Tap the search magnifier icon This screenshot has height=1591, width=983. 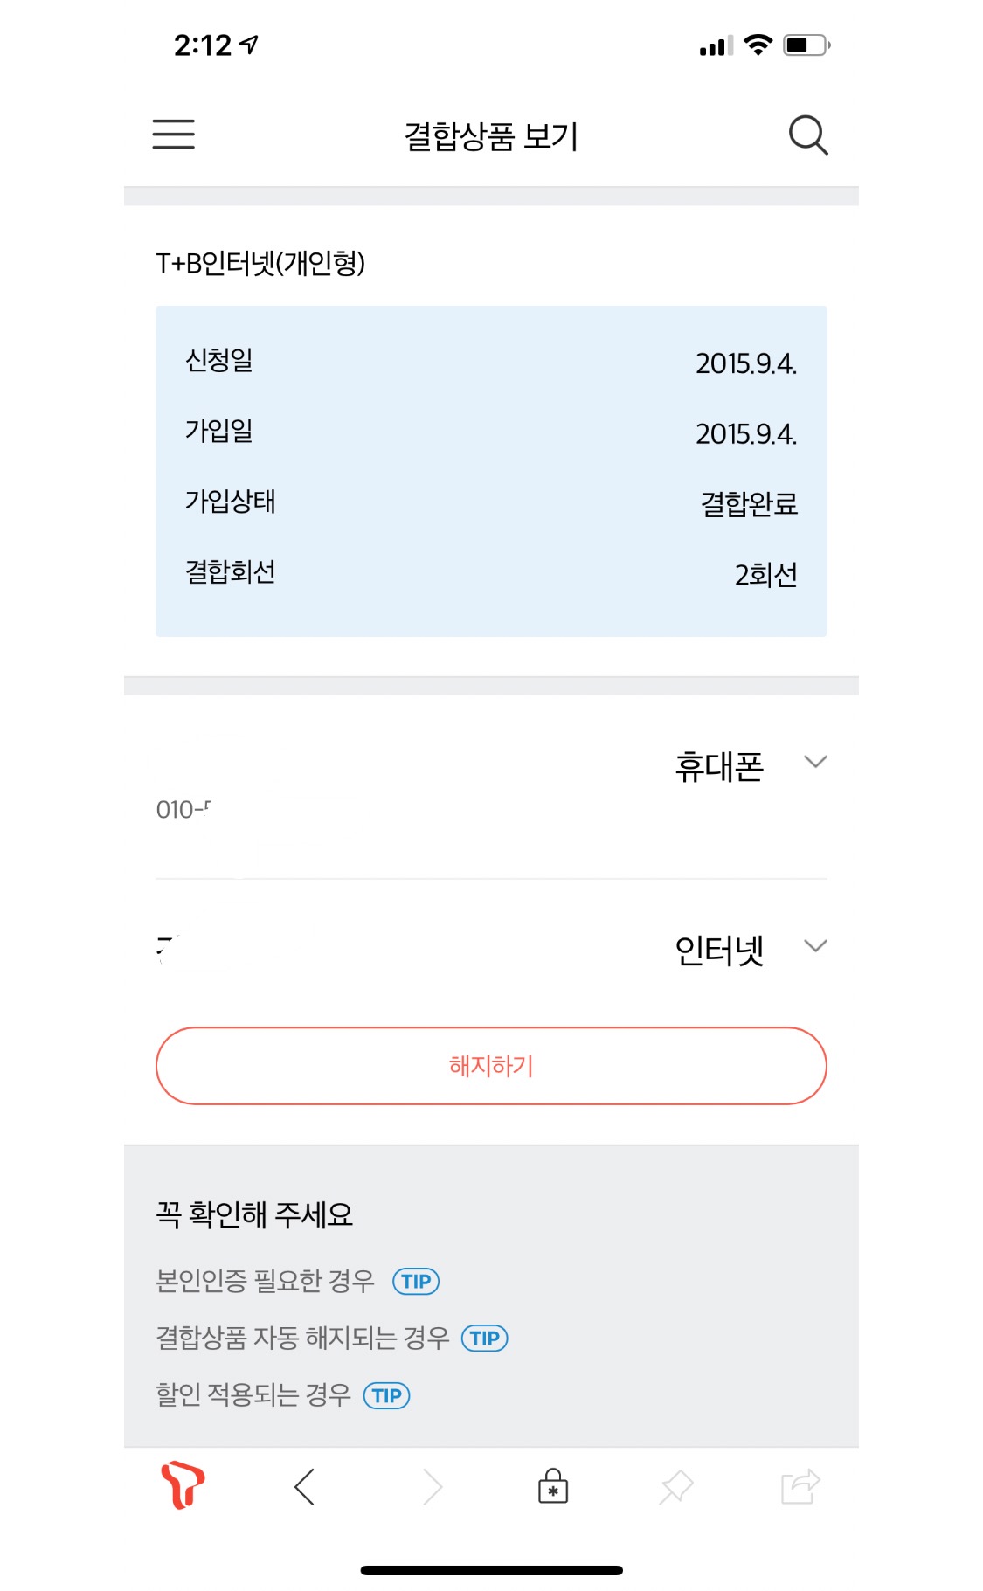(x=807, y=135)
